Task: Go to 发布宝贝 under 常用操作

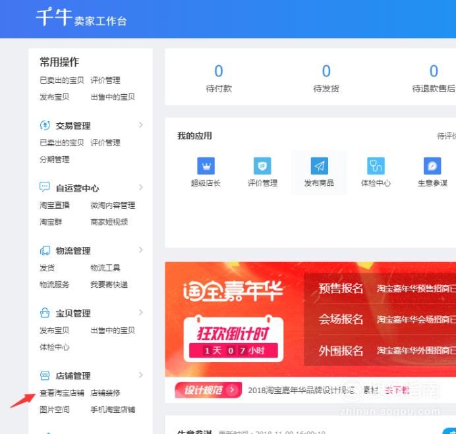Action: pyautogui.click(x=55, y=97)
